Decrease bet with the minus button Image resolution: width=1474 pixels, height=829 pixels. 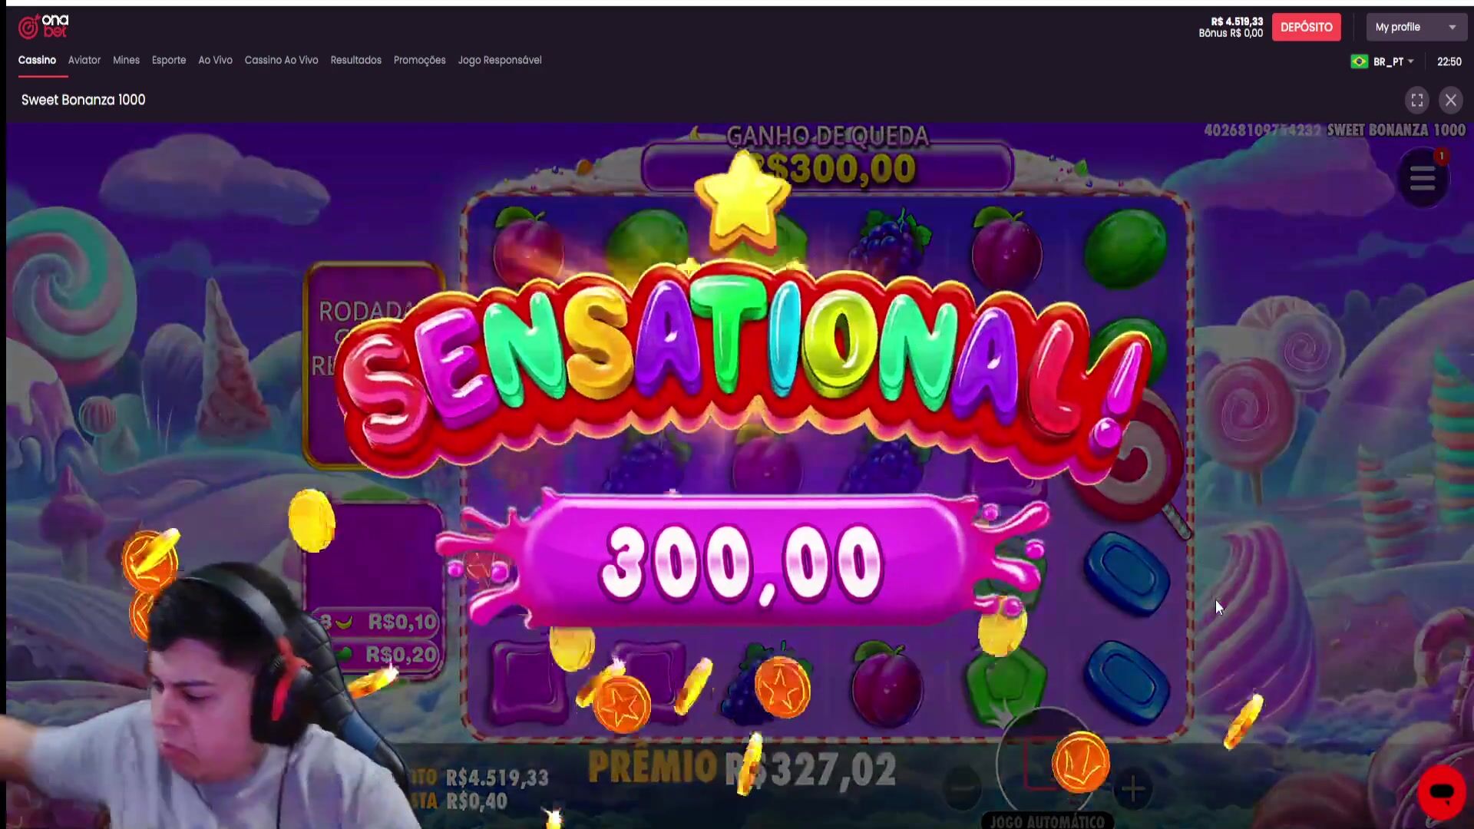[962, 788]
